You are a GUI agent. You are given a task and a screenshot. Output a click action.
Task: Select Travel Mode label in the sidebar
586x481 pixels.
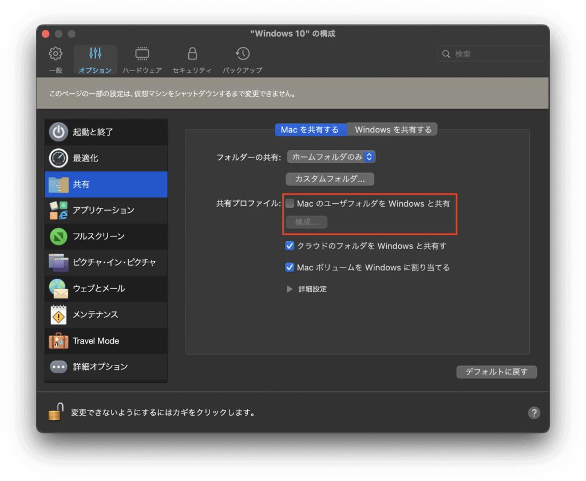[x=96, y=341]
